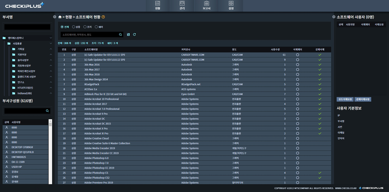The width and height of the screenshot is (389, 192).
Task: Collapse left panel using its arrow icon
Action: tap(55, 17)
